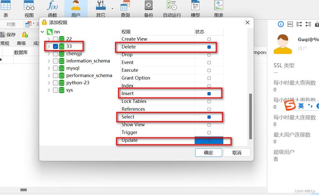Image resolution: width=319 pixels, height=195 pixels.
Task: Uncheck the Delete privilege checkbox
Action: click(x=209, y=47)
